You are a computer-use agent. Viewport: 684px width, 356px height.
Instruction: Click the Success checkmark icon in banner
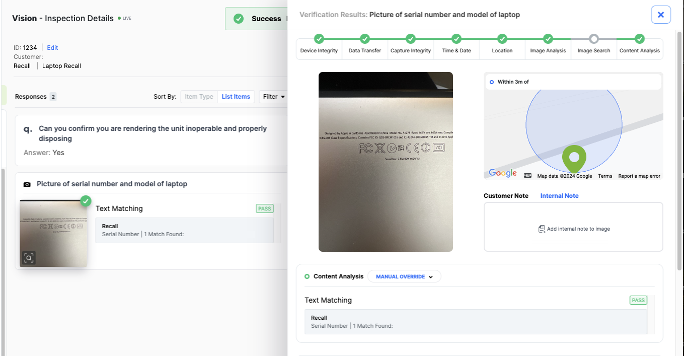pyautogui.click(x=239, y=19)
